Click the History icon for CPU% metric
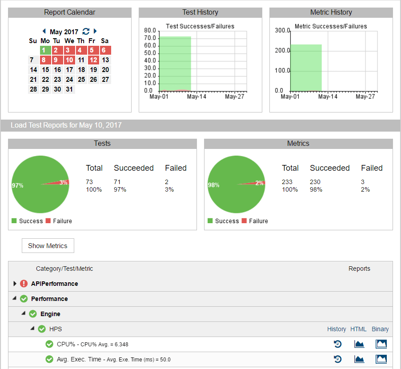 337,344
